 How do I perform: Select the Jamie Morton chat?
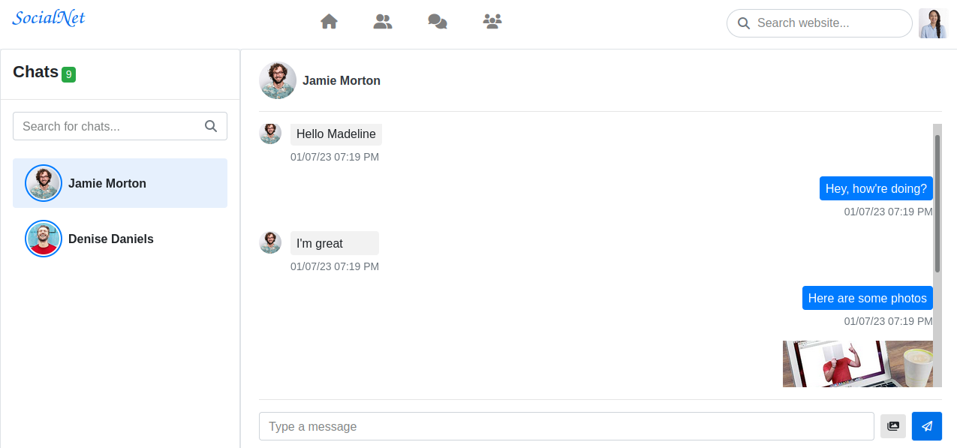(120, 183)
